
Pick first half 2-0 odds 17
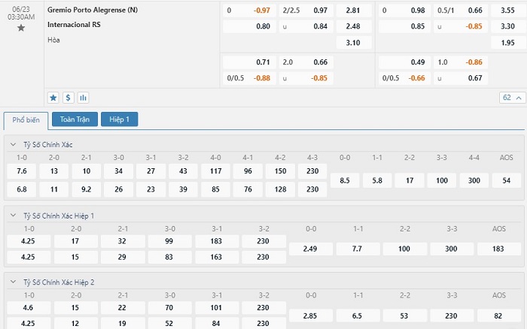click(76, 241)
